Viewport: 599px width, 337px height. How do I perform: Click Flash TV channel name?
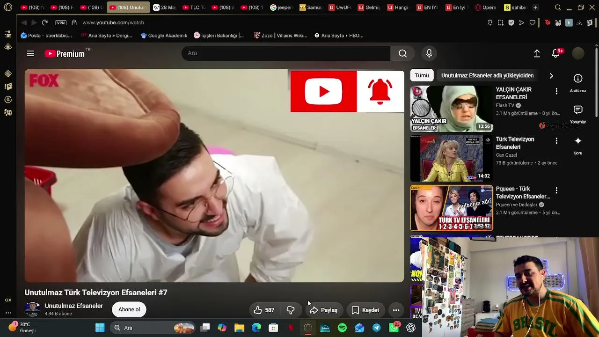tap(505, 105)
